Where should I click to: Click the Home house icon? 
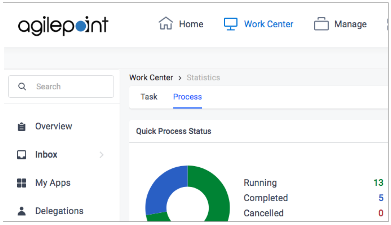[166, 24]
